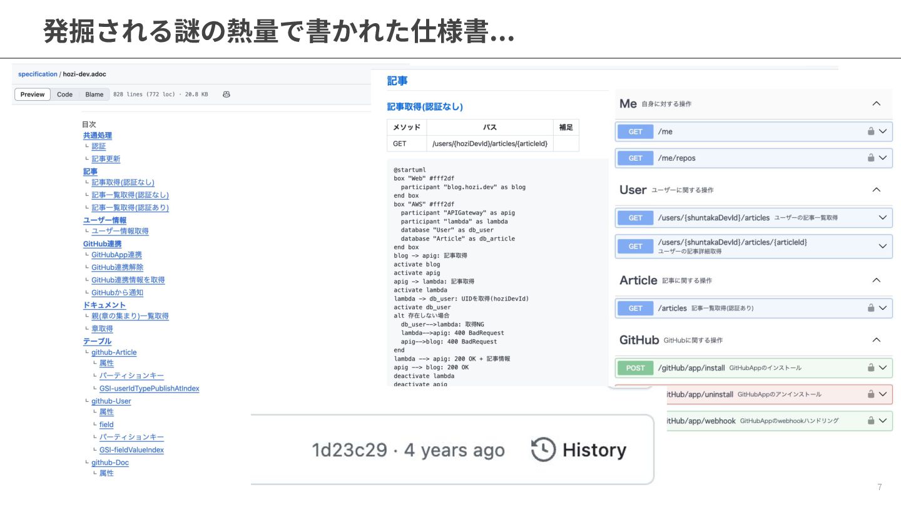Click the lock on app/uninstall row
The width and height of the screenshot is (901, 507).
click(870, 394)
